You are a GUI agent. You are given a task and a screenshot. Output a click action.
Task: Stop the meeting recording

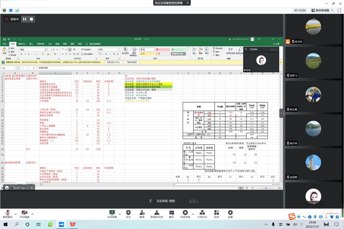[x=31, y=19]
